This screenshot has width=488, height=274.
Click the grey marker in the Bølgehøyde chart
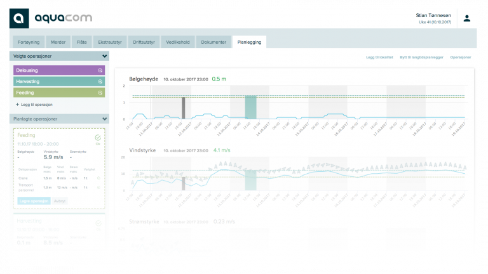[183, 108]
